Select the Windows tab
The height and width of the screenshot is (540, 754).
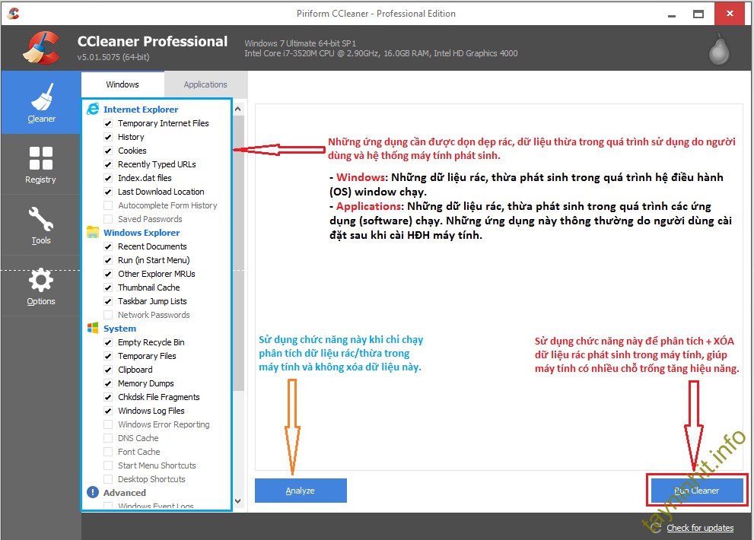(122, 84)
